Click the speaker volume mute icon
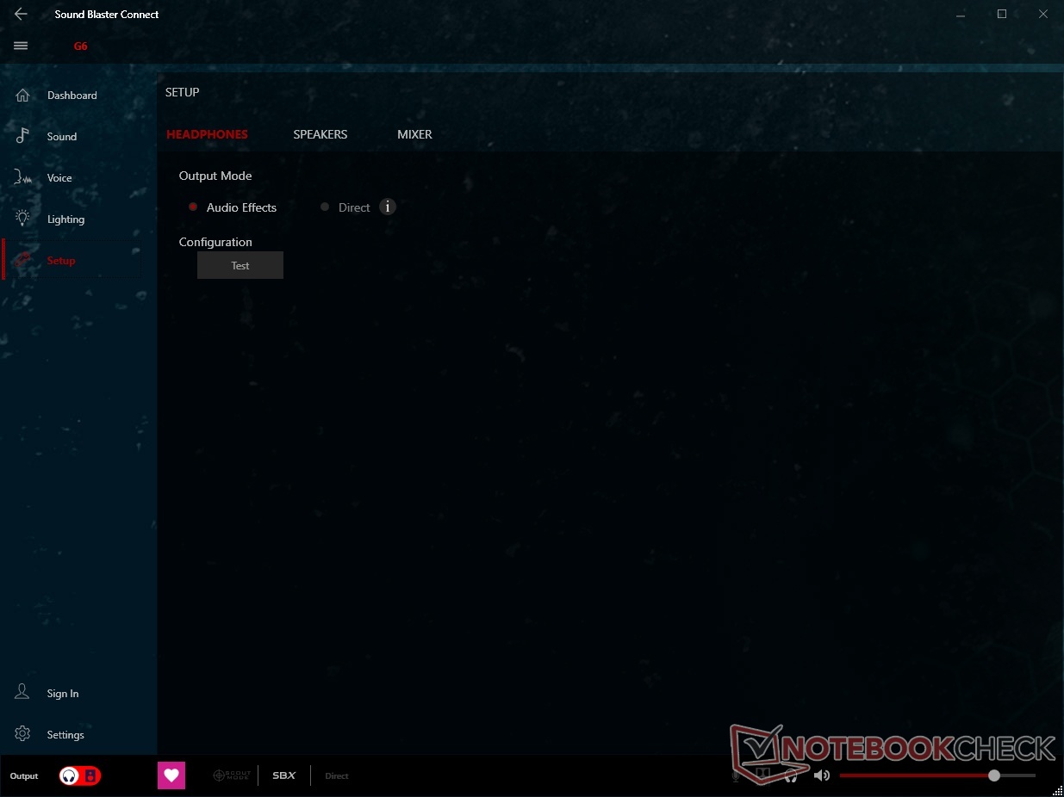 pyautogui.click(x=821, y=775)
